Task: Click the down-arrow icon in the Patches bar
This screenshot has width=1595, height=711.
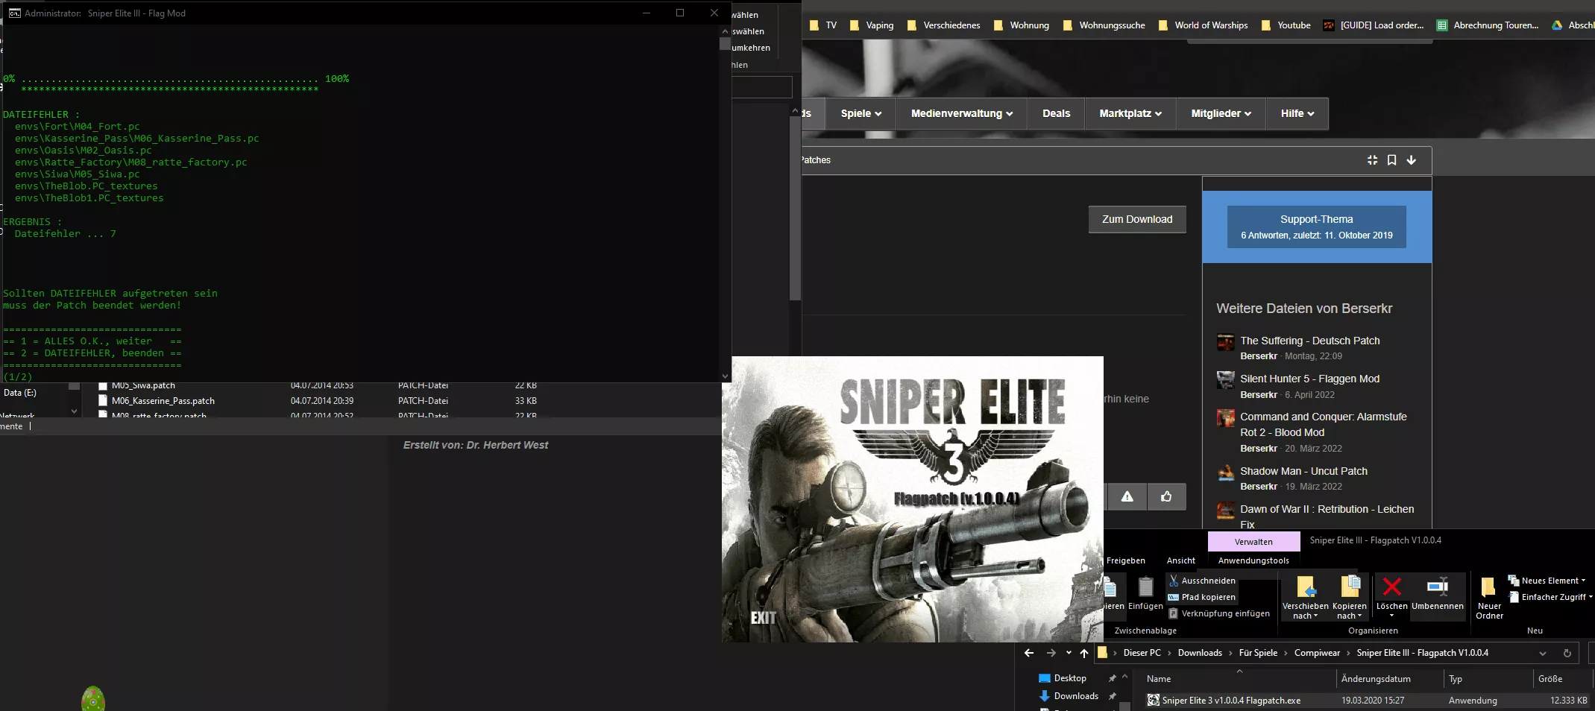Action: click(1411, 160)
